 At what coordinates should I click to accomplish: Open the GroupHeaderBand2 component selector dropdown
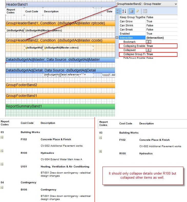(x=176, y=4)
